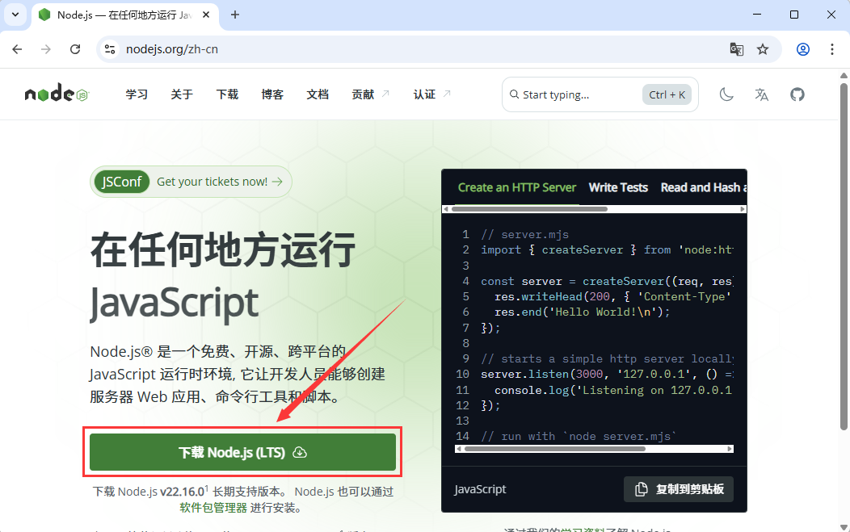The image size is (850, 532).
Task: Click left arrow of code tabs scrollbar
Action: click(446, 209)
